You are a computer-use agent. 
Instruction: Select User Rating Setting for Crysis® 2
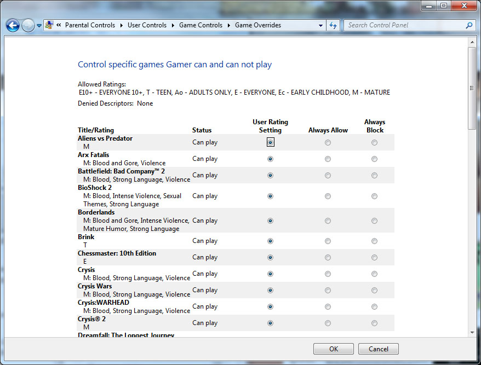[270, 323]
